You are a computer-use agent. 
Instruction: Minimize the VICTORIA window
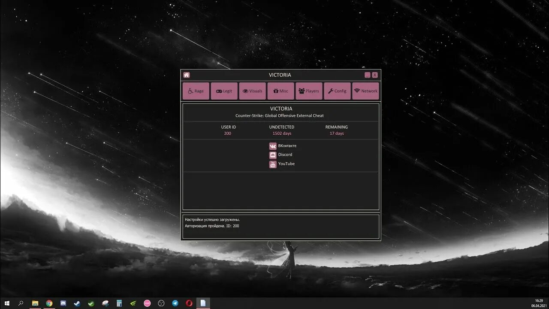click(x=368, y=75)
